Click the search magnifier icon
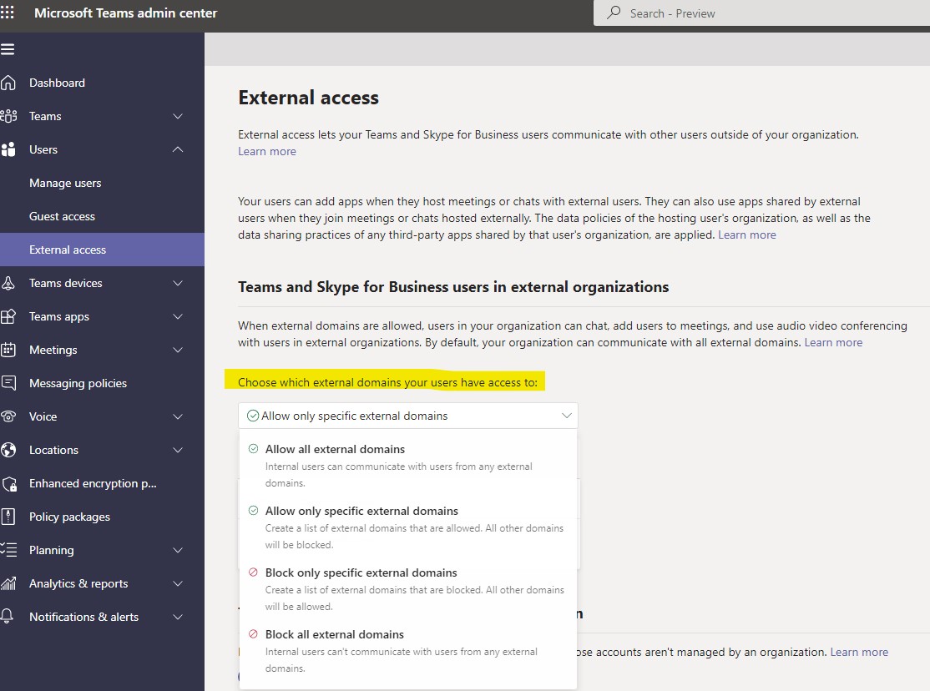The height and width of the screenshot is (691, 930). [614, 13]
